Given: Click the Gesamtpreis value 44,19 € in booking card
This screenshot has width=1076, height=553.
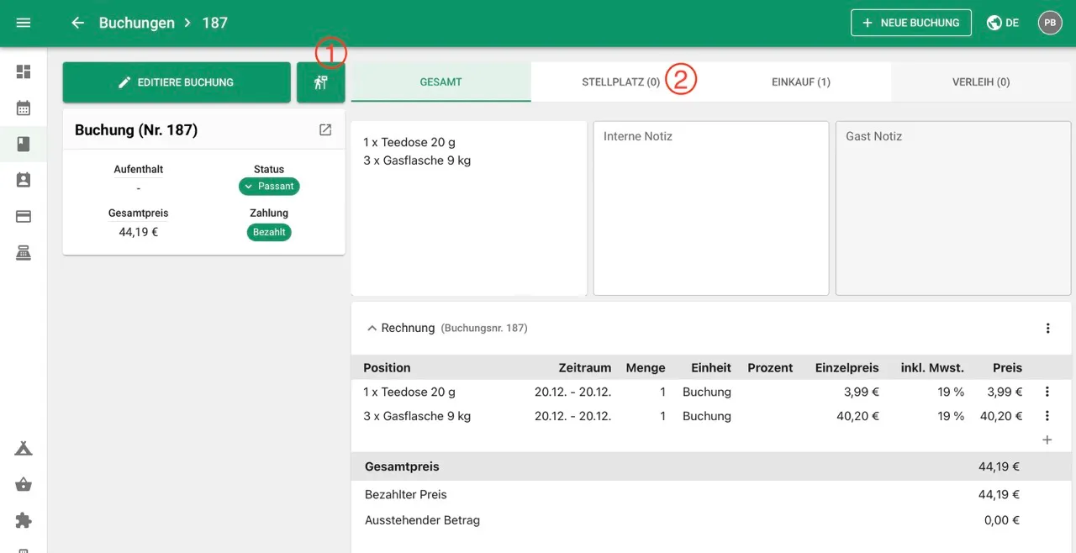Looking at the screenshot, I should point(139,232).
